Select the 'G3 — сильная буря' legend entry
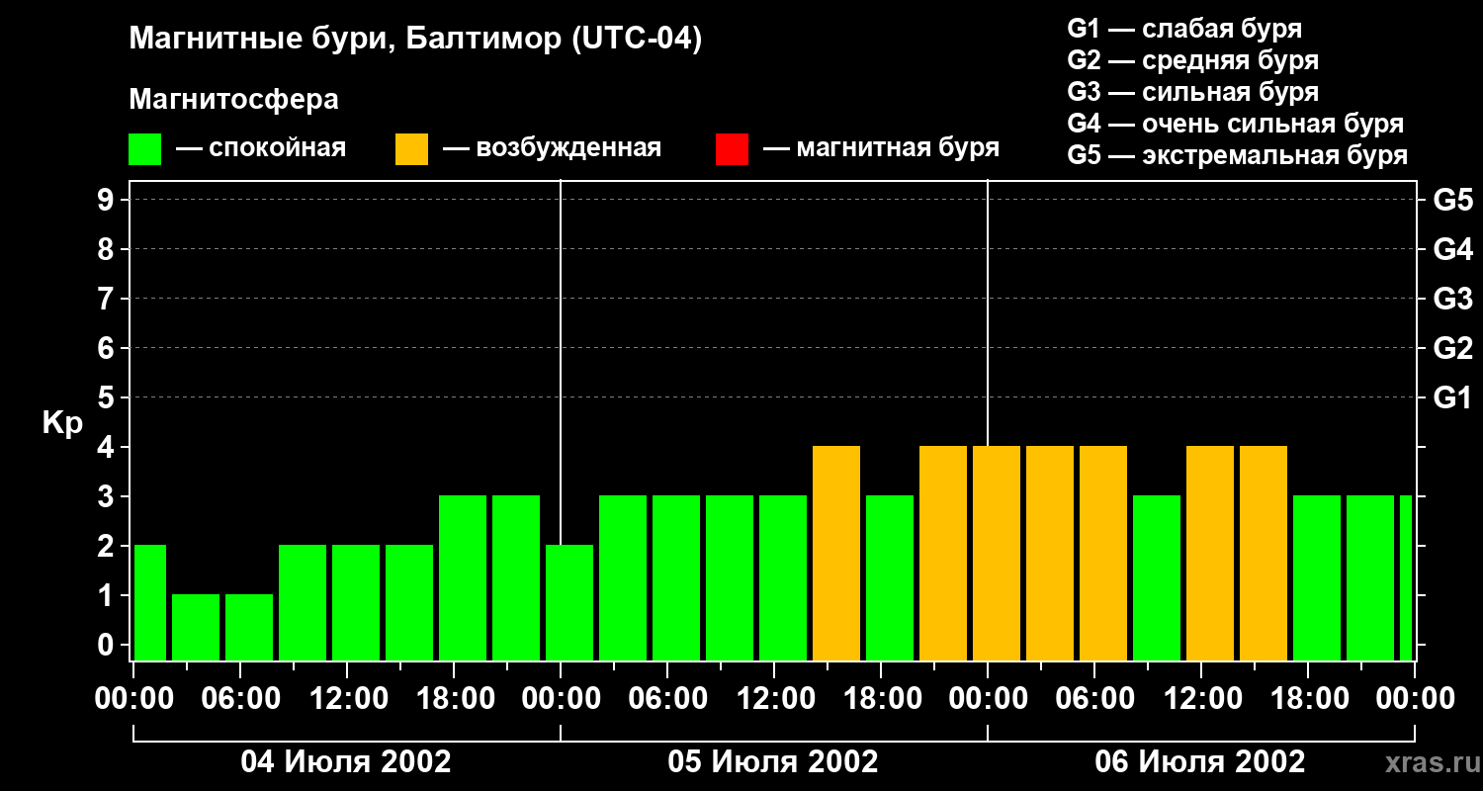 [1192, 92]
